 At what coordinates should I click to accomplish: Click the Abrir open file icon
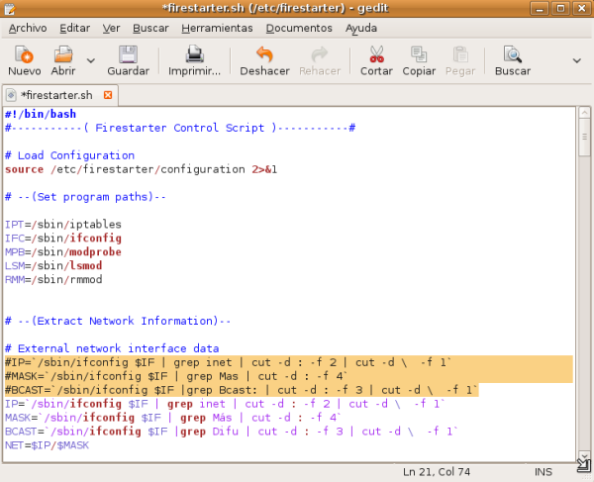tap(63, 56)
